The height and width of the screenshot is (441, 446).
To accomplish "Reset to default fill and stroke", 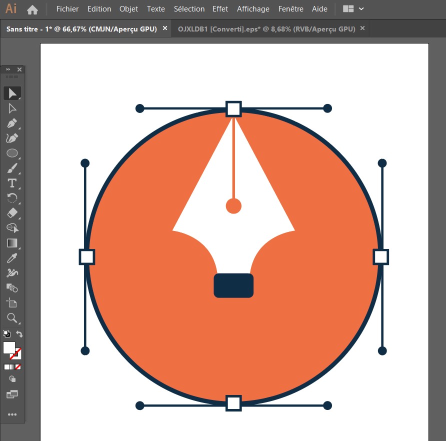I will pyautogui.click(x=6, y=334).
